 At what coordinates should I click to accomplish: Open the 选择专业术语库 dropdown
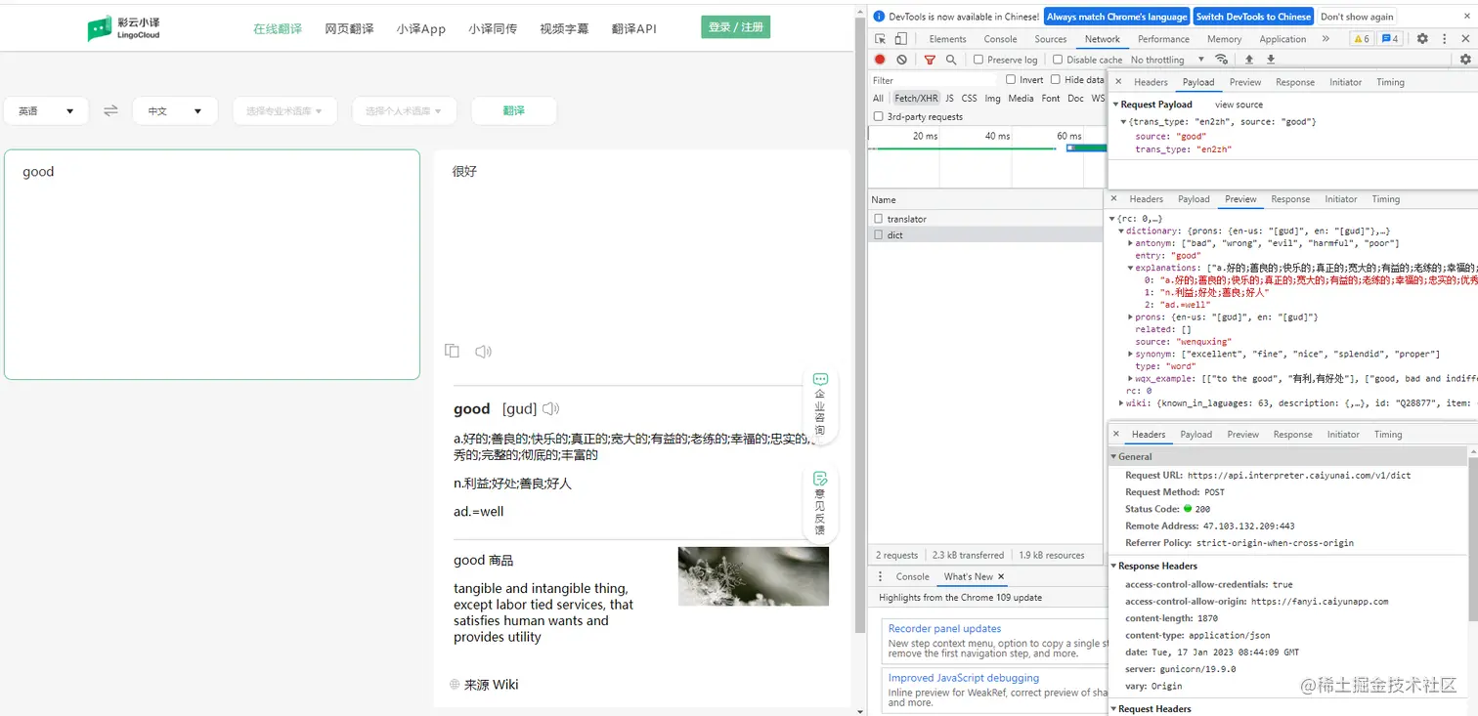pos(284,111)
